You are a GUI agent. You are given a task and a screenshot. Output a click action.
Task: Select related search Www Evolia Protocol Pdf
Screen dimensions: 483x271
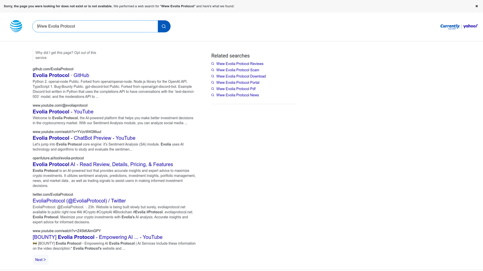click(235, 89)
